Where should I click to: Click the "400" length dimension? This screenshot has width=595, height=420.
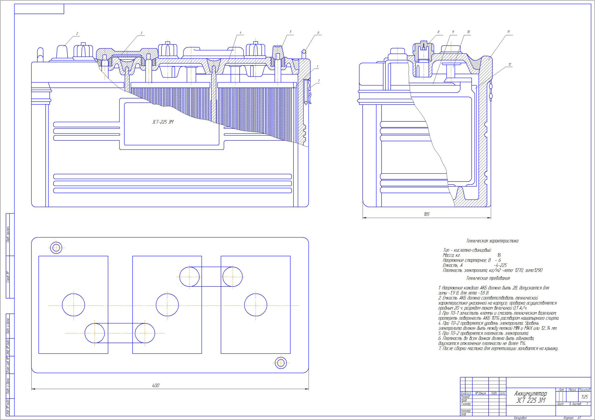click(x=156, y=385)
